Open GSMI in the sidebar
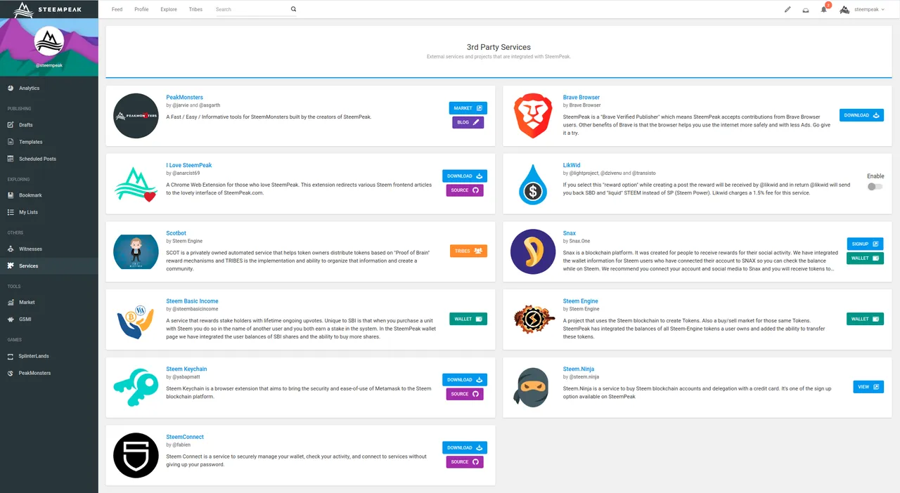Viewport: 900px width, 493px height. coord(49,320)
